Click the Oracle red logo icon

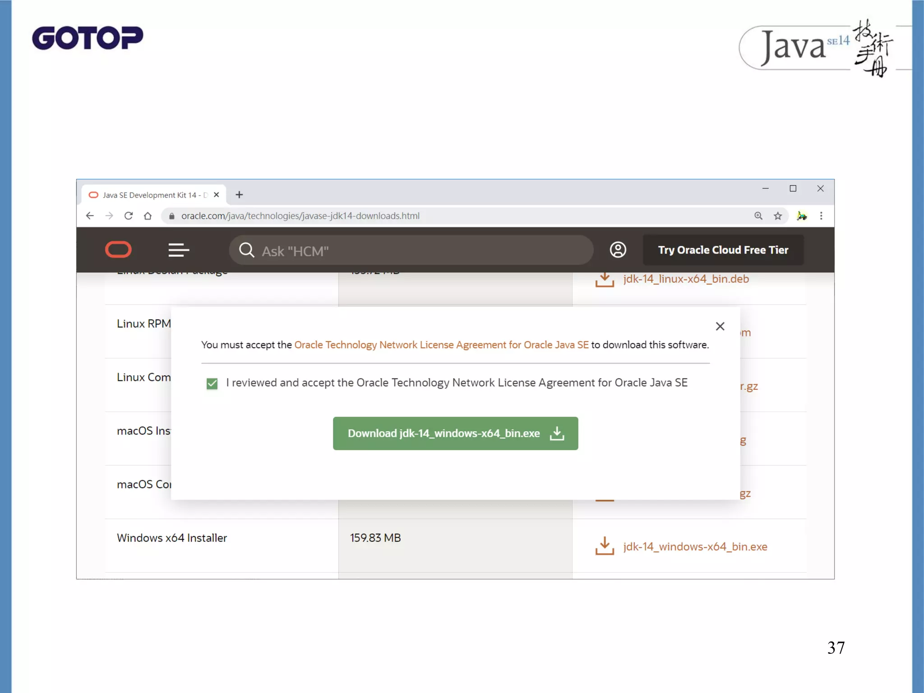coord(118,249)
